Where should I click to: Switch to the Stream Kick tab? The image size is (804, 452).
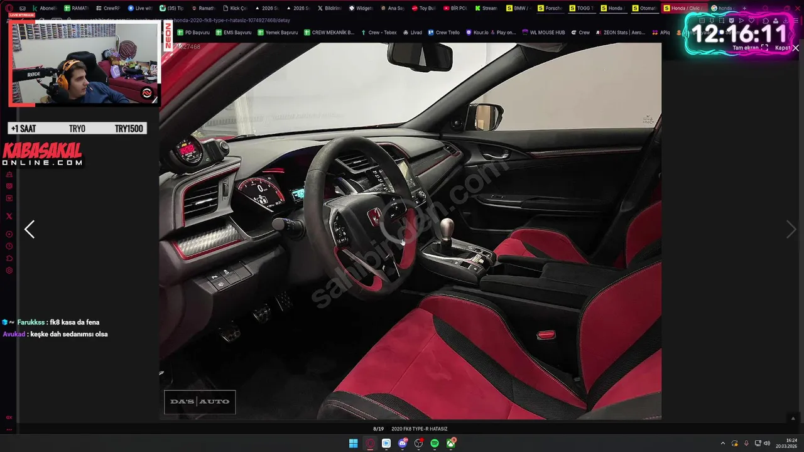(x=486, y=8)
